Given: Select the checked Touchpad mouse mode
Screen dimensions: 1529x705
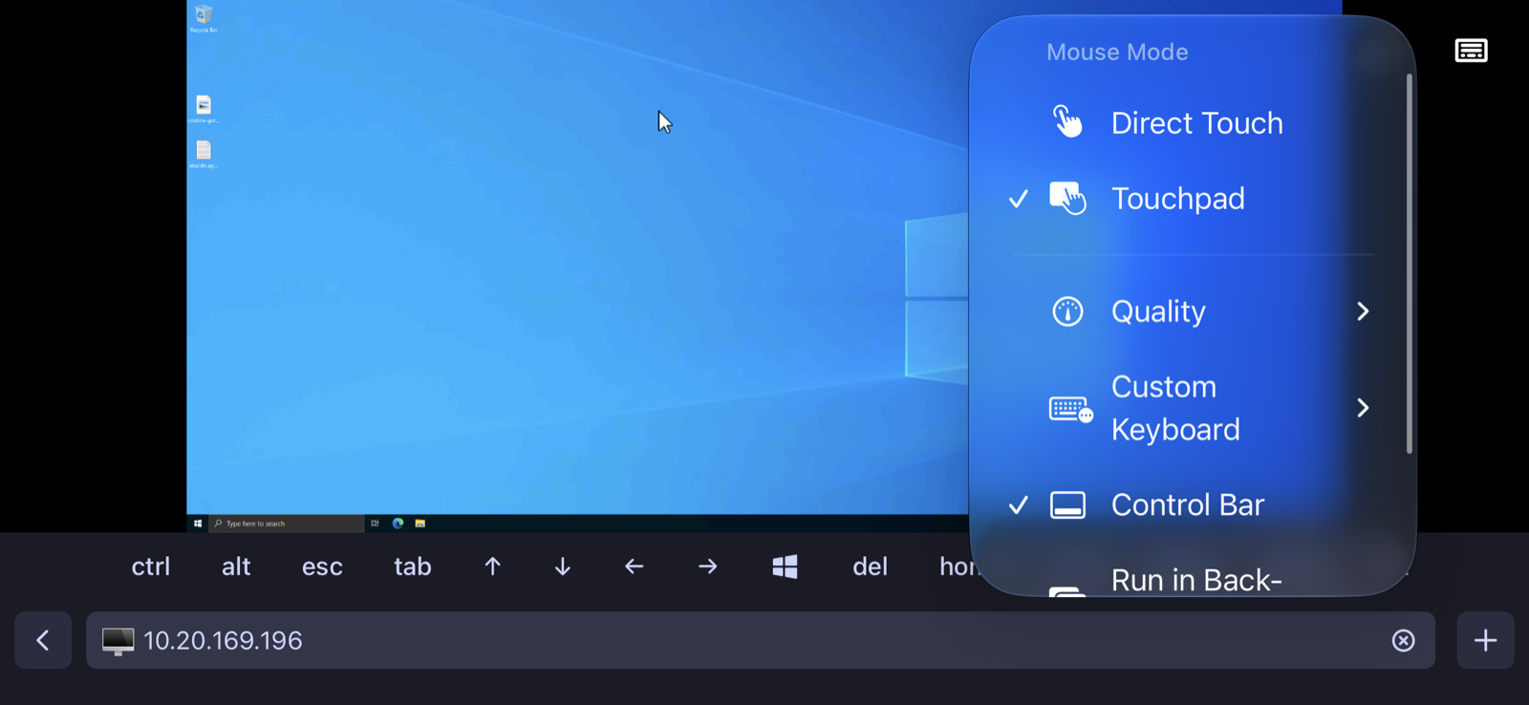Looking at the screenshot, I should click(x=1195, y=199).
